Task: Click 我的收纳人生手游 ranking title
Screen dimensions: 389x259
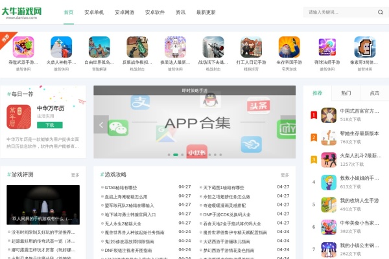Action: tap(359, 200)
